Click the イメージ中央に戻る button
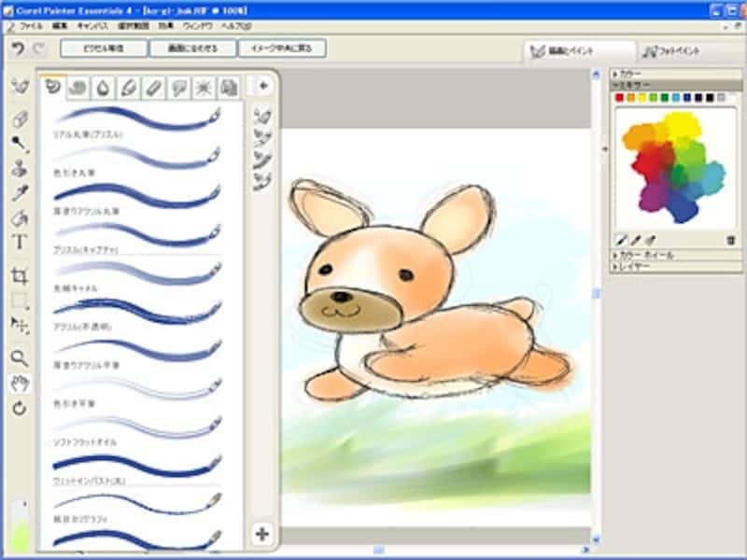 point(281,48)
